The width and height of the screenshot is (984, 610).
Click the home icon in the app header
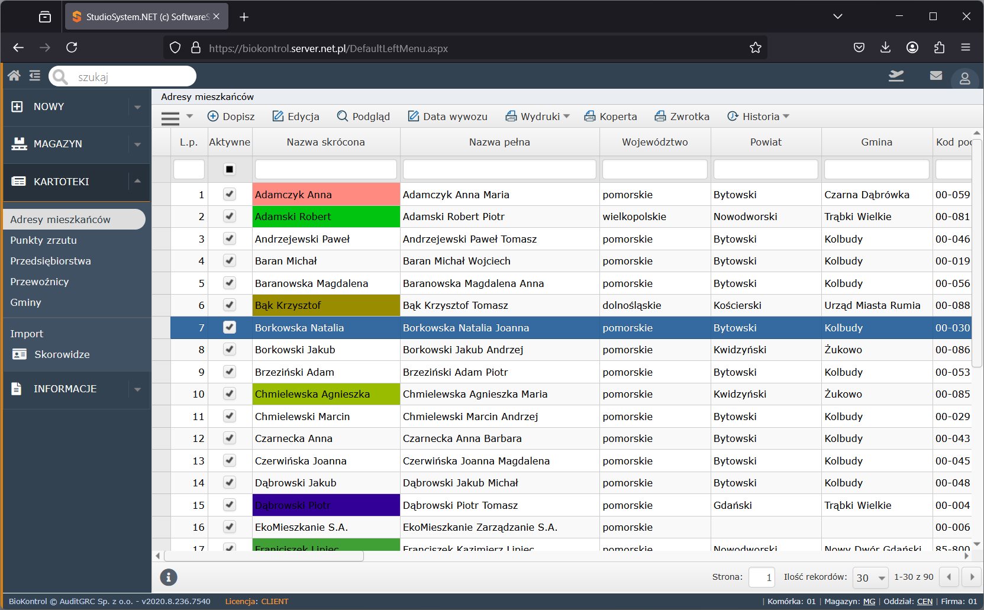pyautogui.click(x=14, y=76)
